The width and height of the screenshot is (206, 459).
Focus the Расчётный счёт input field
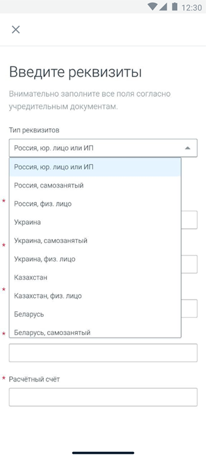tap(103, 397)
